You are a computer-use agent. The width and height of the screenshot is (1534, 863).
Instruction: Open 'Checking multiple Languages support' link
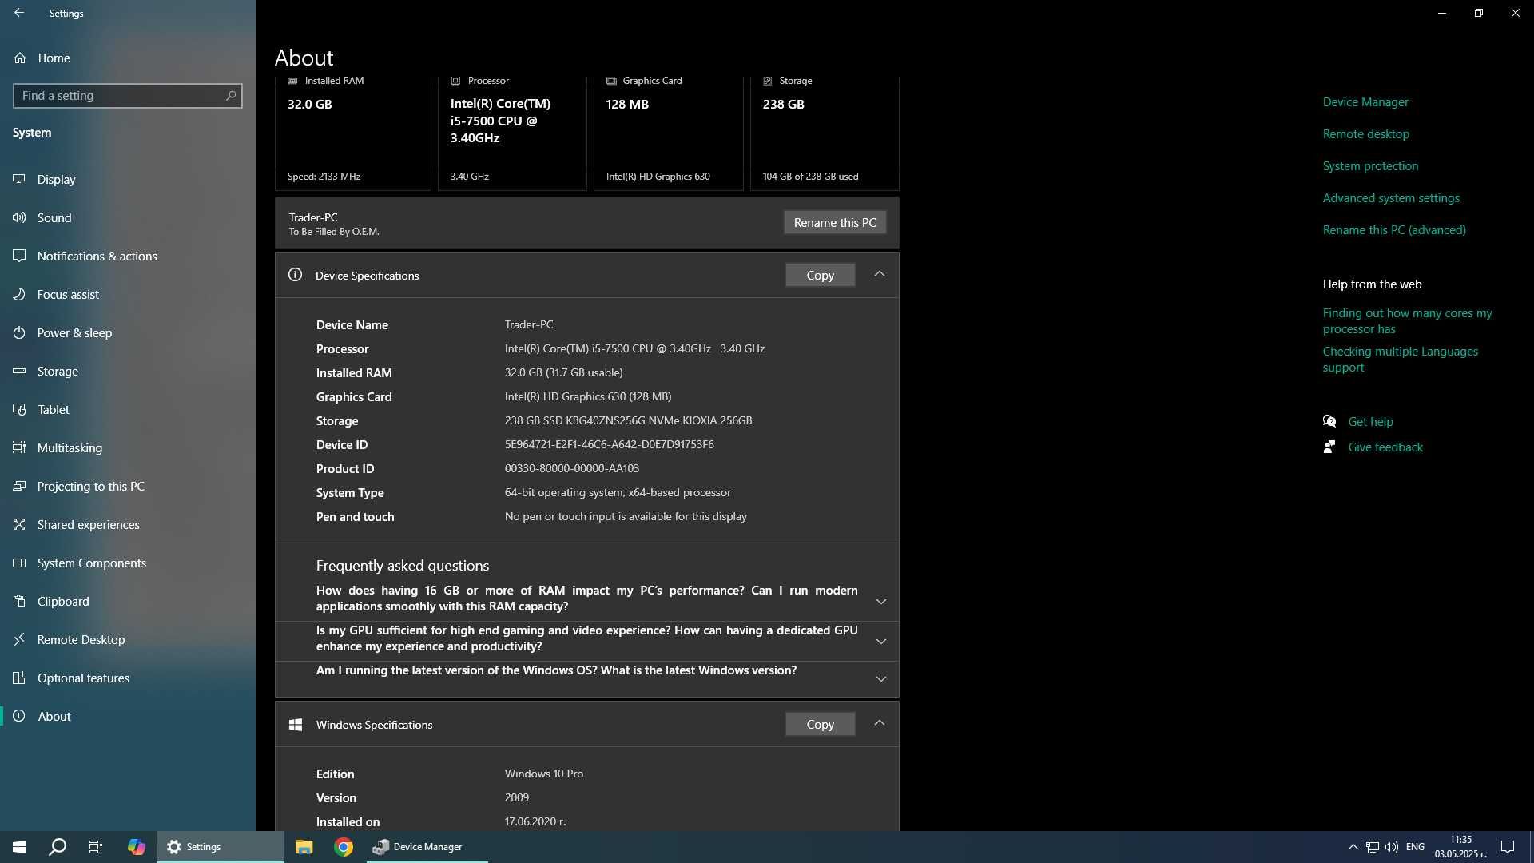tap(1400, 359)
